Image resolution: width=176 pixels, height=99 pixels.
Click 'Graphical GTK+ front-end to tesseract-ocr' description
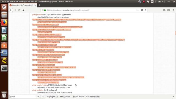point(53,17)
